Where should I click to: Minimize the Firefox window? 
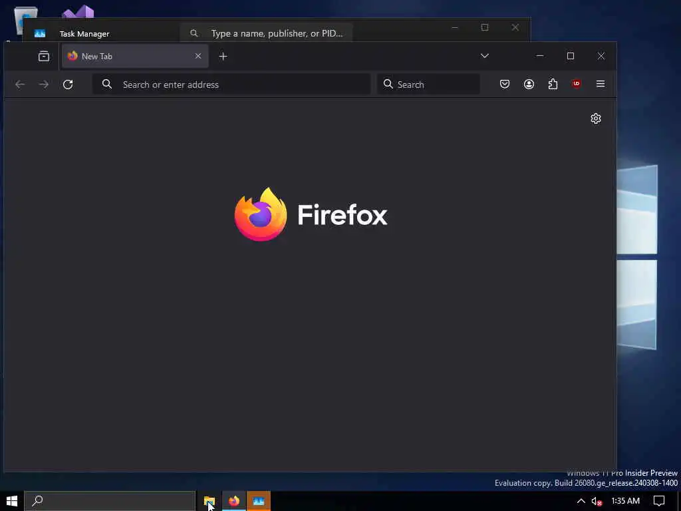(540, 56)
